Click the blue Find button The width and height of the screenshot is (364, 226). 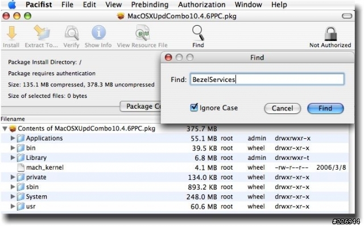click(x=325, y=108)
